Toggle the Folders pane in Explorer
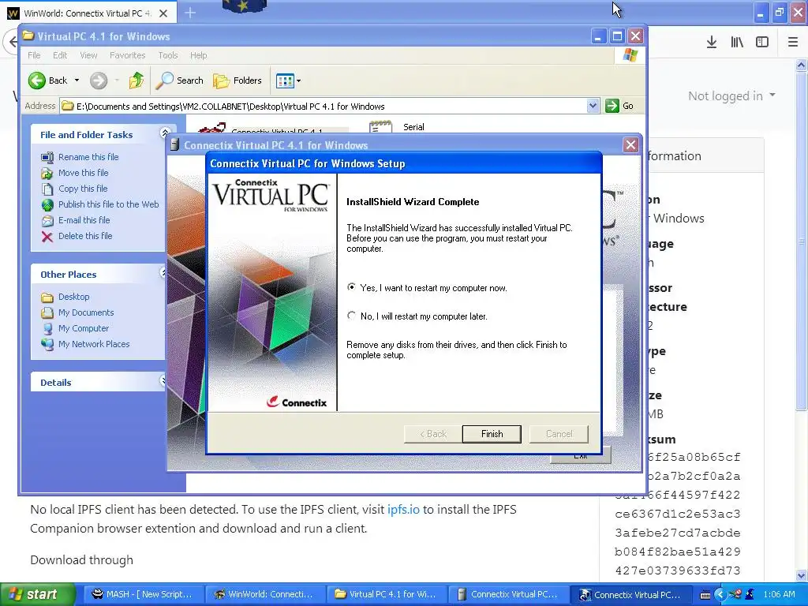808x606 pixels. [x=238, y=80]
